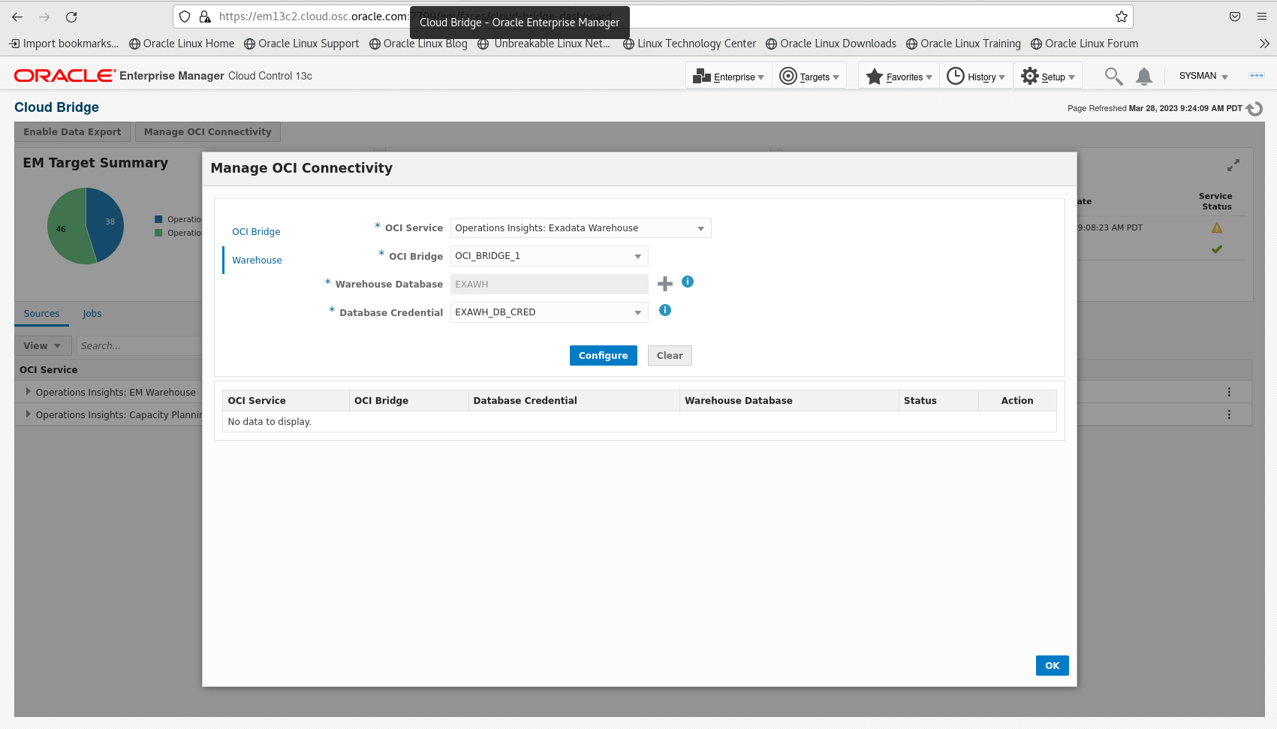This screenshot has width=1277, height=729.
Task: Click the padlock site security icon
Action: coord(204,17)
